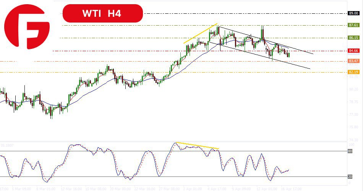Click the 12 Apr 01:00 time axis label
This screenshot has height=191, width=363.
(x=267, y=189)
